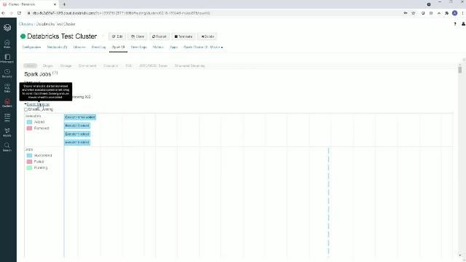Open the Chrome three-dot menu

click(462, 13)
